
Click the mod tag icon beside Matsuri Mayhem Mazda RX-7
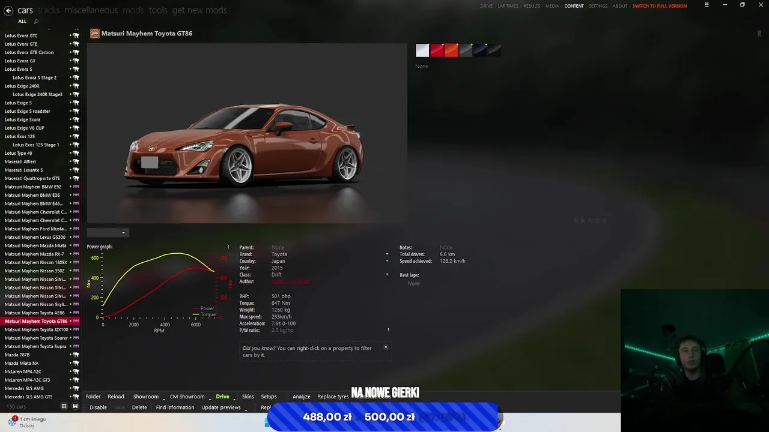click(76, 254)
